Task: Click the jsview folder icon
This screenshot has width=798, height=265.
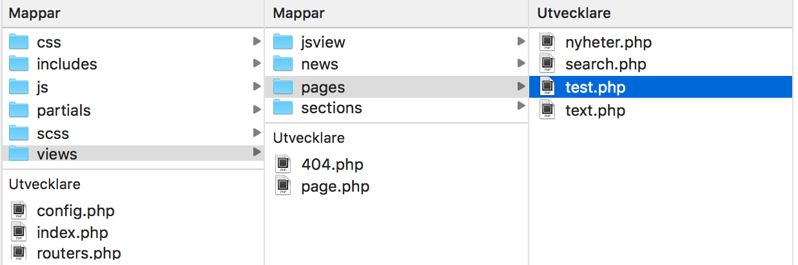Action: coord(283,42)
